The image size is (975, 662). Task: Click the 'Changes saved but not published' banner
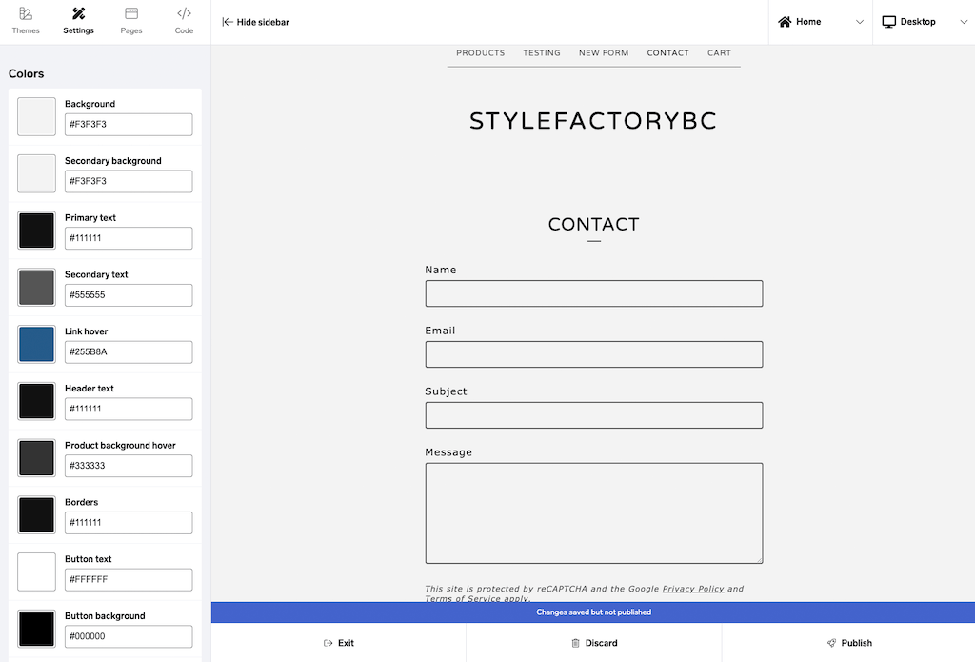(x=593, y=612)
